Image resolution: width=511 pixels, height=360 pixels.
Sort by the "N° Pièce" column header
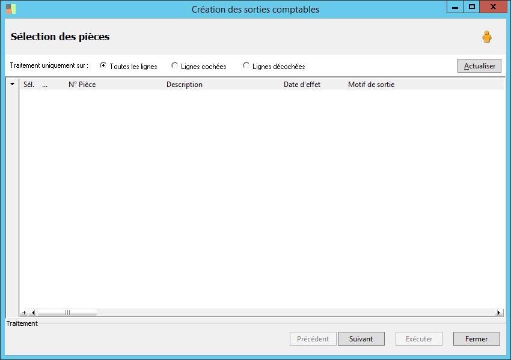[82, 85]
